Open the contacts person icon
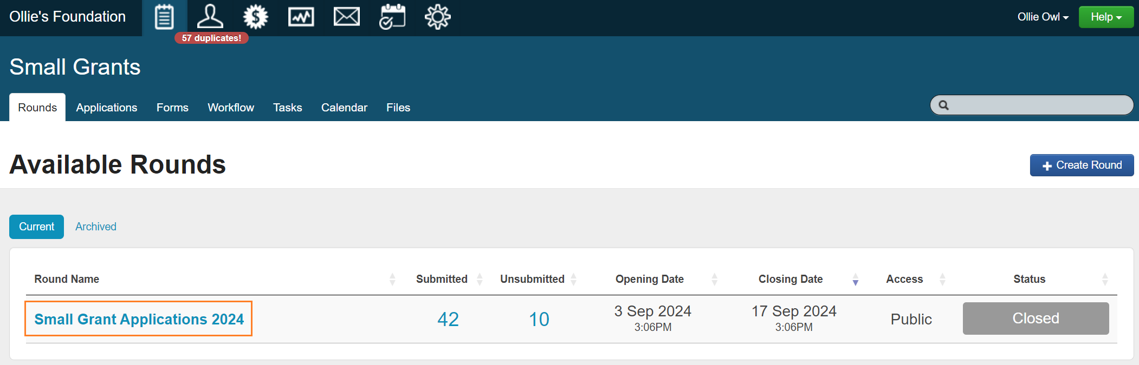 210,17
